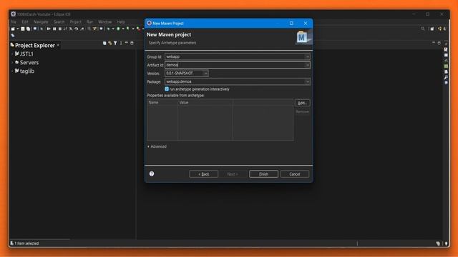This screenshot has height=257, width=458.
Task: Click the Cancel button
Action: pyautogui.click(x=295, y=174)
